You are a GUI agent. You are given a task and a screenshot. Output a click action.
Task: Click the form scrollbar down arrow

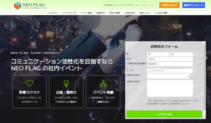tap(205, 117)
